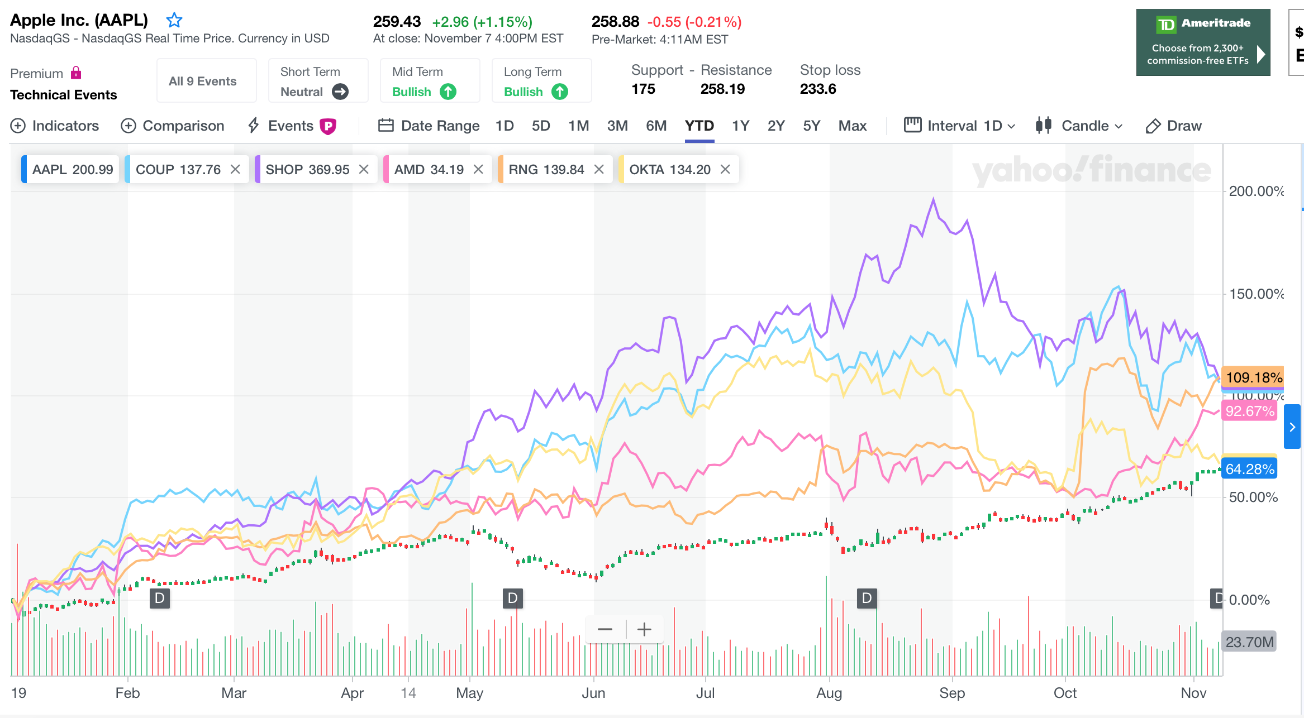Image resolution: width=1304 pixels, height=718 pixels.
Task: Click the August dividend D marker
Action: tap(867, 598)
